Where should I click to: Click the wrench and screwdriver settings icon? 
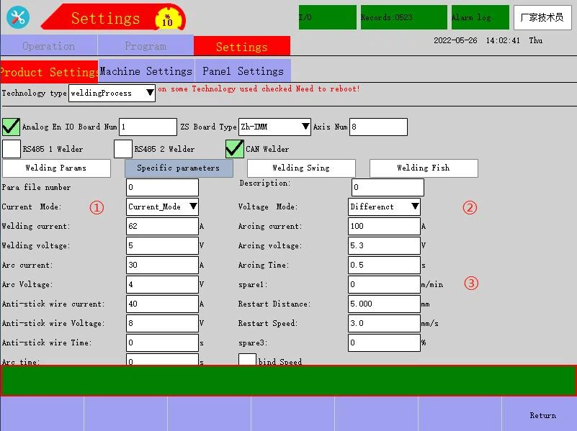[x=18, y=17]
